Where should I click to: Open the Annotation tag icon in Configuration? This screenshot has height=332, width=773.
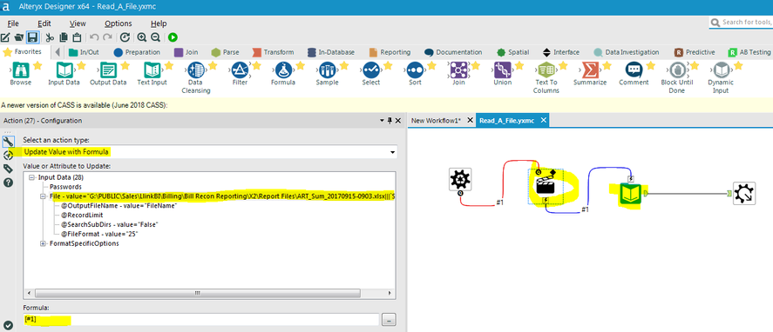(x=8, y=169)
